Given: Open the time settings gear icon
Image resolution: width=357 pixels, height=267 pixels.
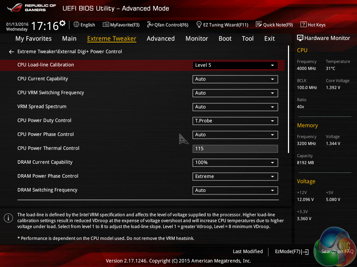Looking at the screenshot, I should click(x=62, y=23).
